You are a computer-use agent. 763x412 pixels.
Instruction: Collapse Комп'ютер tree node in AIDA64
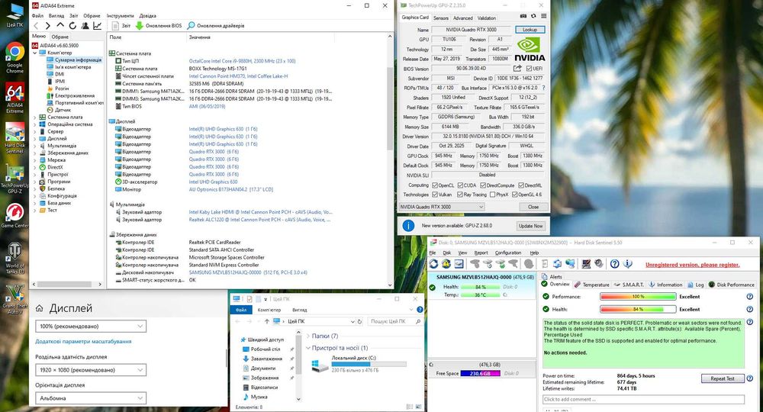point(34,53)
